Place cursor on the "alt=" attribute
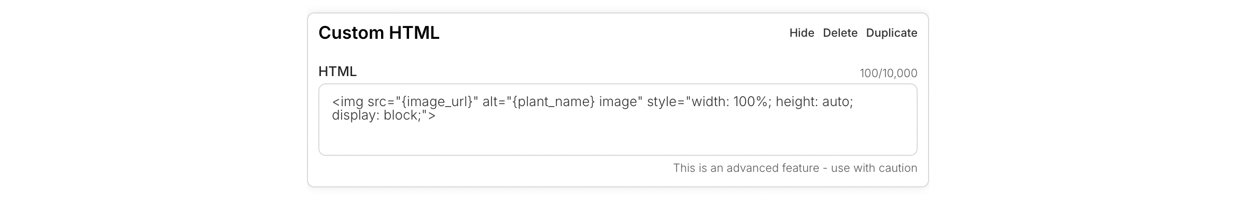 pos(493,102)
